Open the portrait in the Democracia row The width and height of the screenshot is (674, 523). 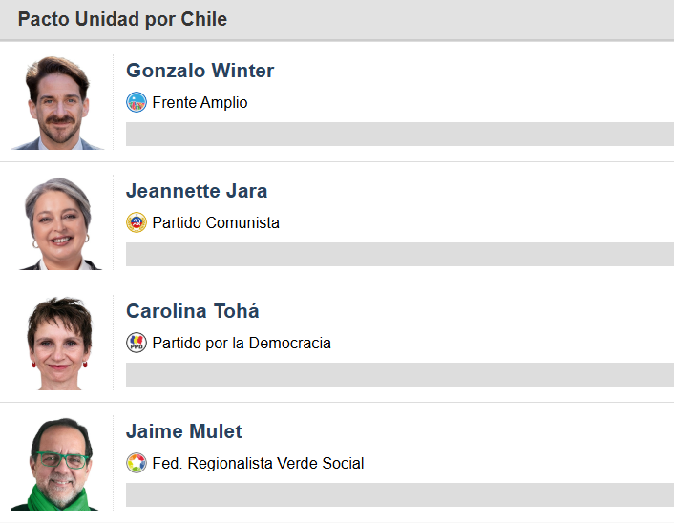coord(57,343)
